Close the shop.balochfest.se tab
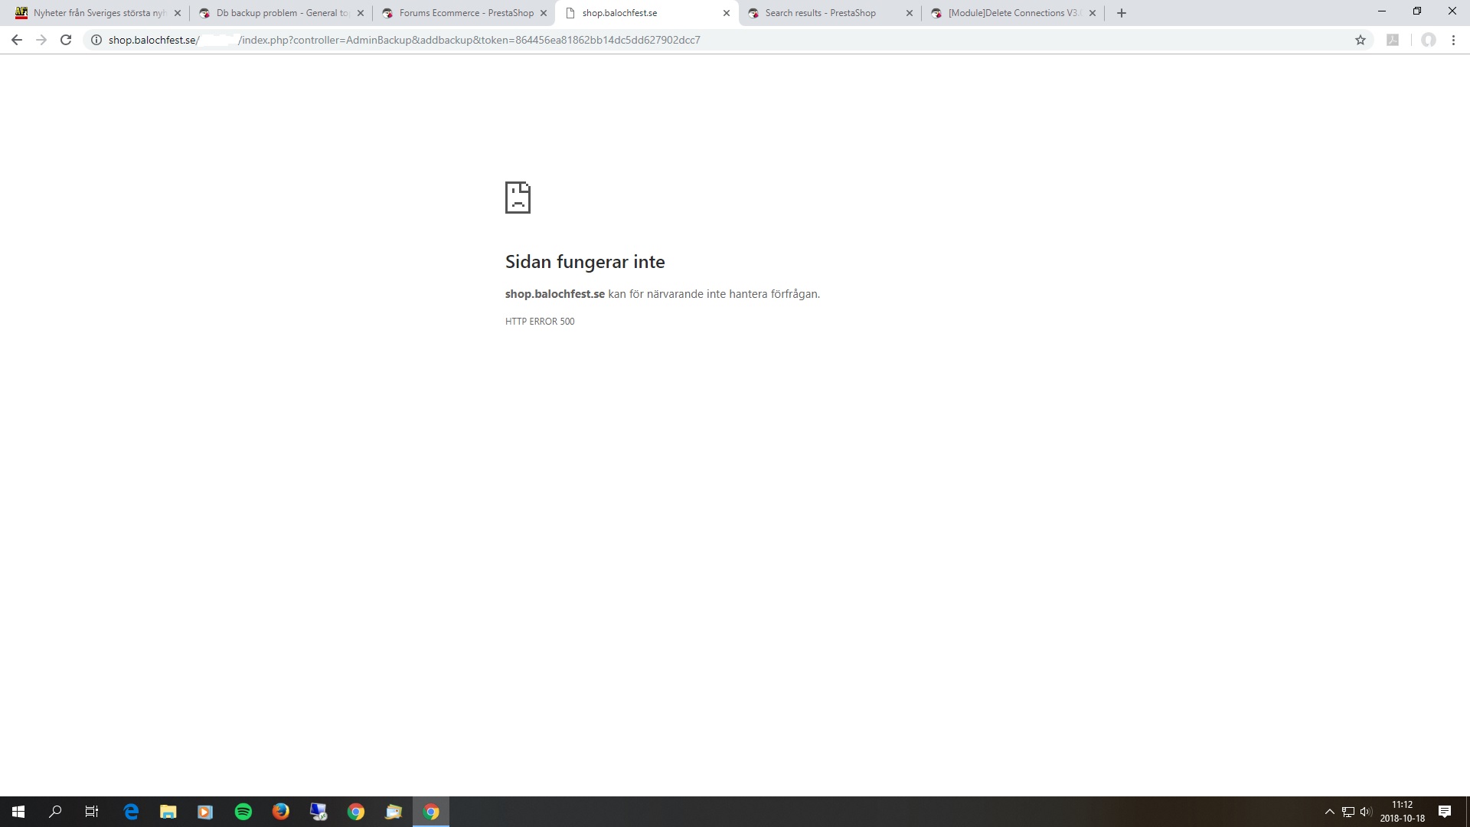 pos(727,13)
